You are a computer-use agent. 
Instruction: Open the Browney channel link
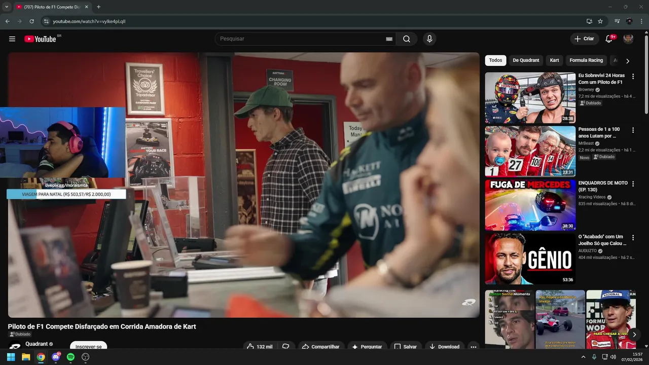coord(586,90)
